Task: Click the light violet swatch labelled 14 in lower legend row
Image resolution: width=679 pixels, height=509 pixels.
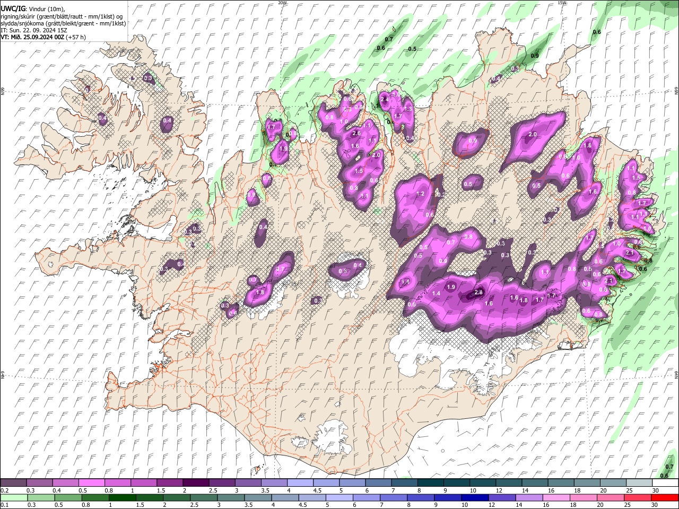Action: [x=529, y=497]
